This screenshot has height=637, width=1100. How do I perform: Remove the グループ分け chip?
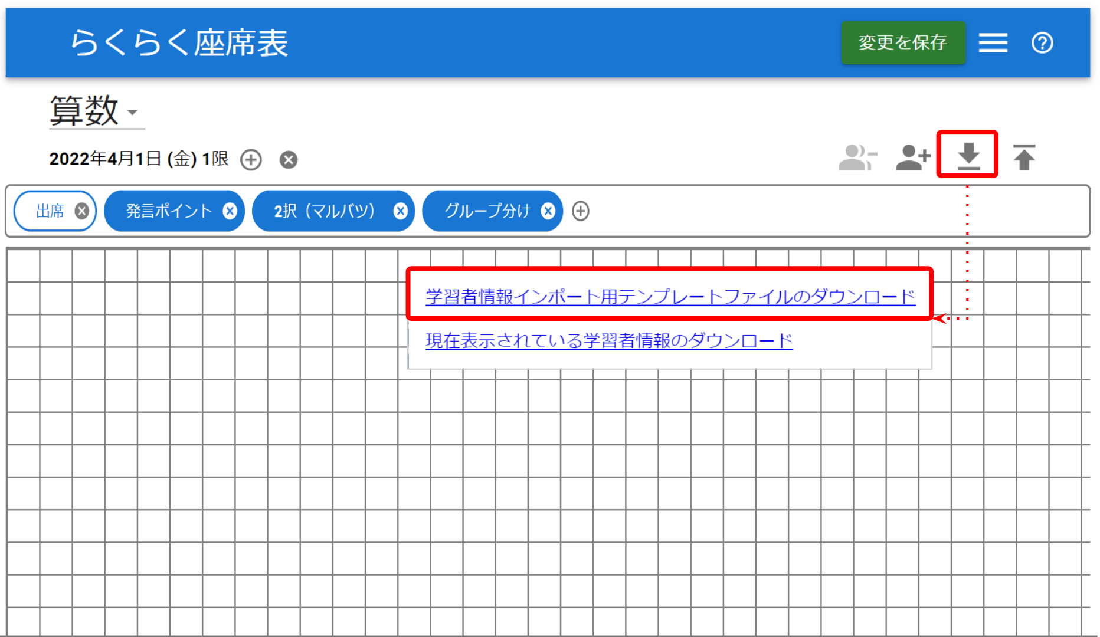pos(548,211)
